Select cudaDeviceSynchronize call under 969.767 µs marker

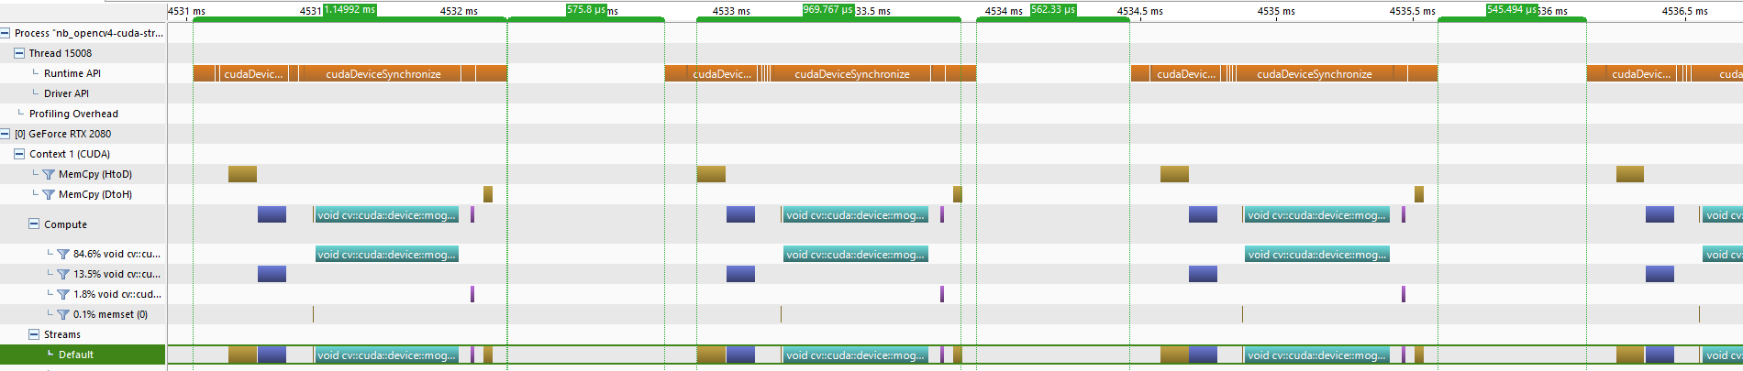[852, 74]
